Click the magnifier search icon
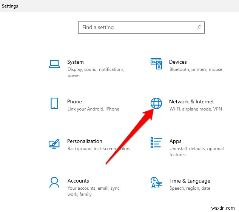Image resolution: width=239 pixels, height=212 pixels. click(x=199, y=28)
